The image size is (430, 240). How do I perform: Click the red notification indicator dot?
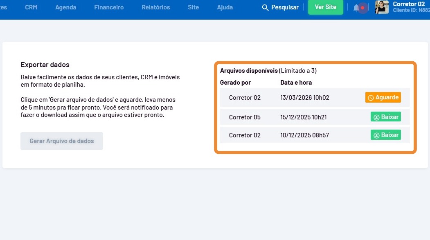coord(362,8)
